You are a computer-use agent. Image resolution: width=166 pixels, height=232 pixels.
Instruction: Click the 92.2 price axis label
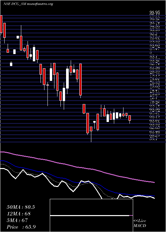pyautogui.click(x=153, y=34)
